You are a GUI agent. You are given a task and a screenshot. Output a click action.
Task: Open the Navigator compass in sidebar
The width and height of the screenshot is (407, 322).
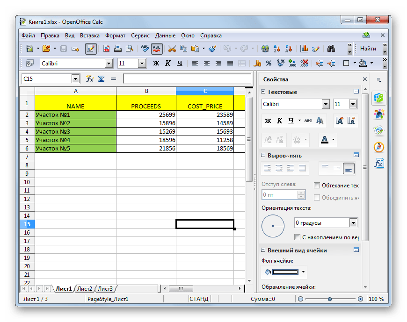[x=378, y=147]
